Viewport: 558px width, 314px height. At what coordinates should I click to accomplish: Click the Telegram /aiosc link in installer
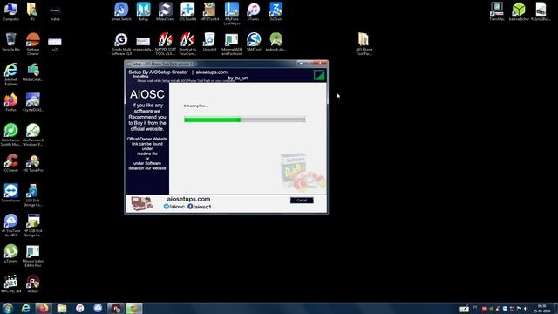[174, 207]
